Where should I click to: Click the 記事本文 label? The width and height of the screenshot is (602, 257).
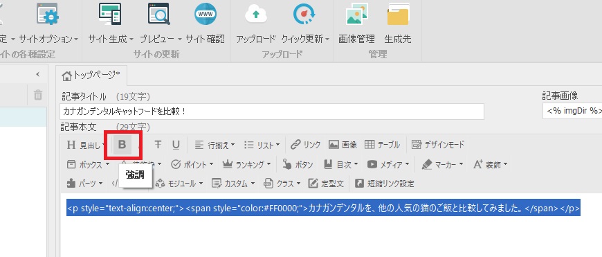(78, 127)
